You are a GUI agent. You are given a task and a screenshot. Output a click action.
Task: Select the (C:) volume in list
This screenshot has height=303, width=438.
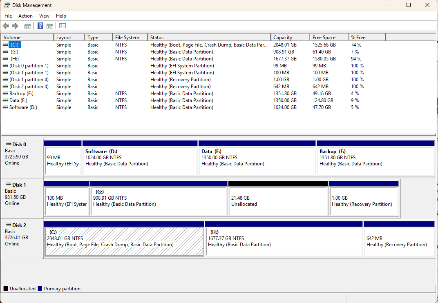pyautogui.click(x=15, y=45)
